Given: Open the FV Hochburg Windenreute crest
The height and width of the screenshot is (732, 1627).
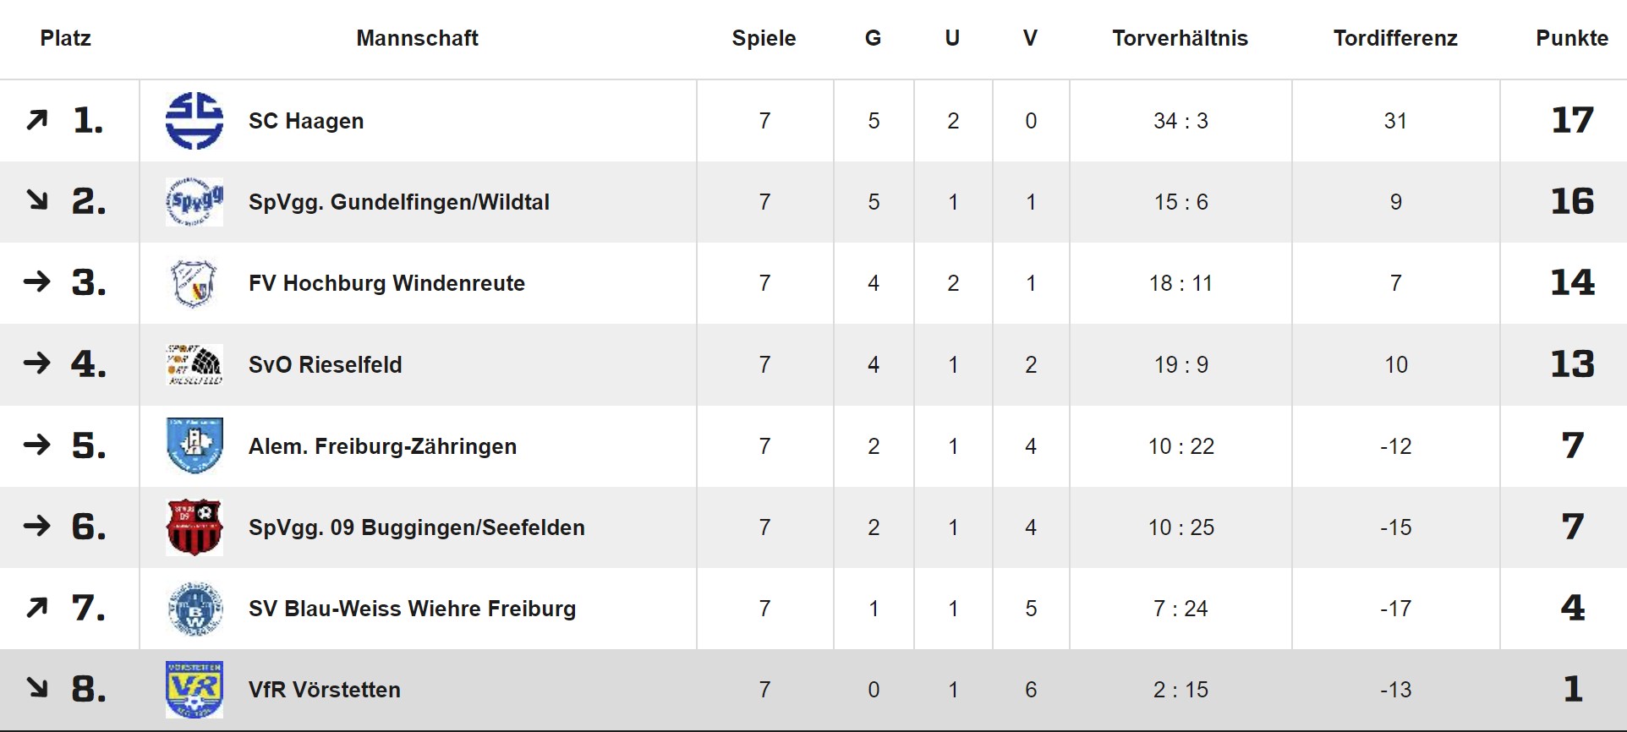Looking at the screenshot, I should [194, 283].
